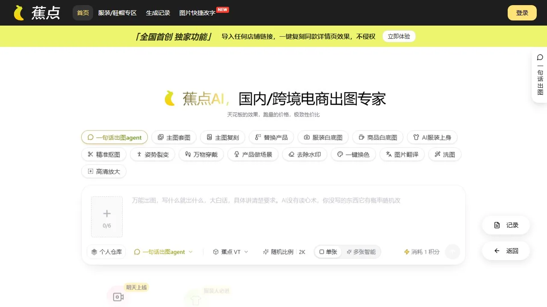Choose the 一键换色 palette chip

click(x=353, y=154)
